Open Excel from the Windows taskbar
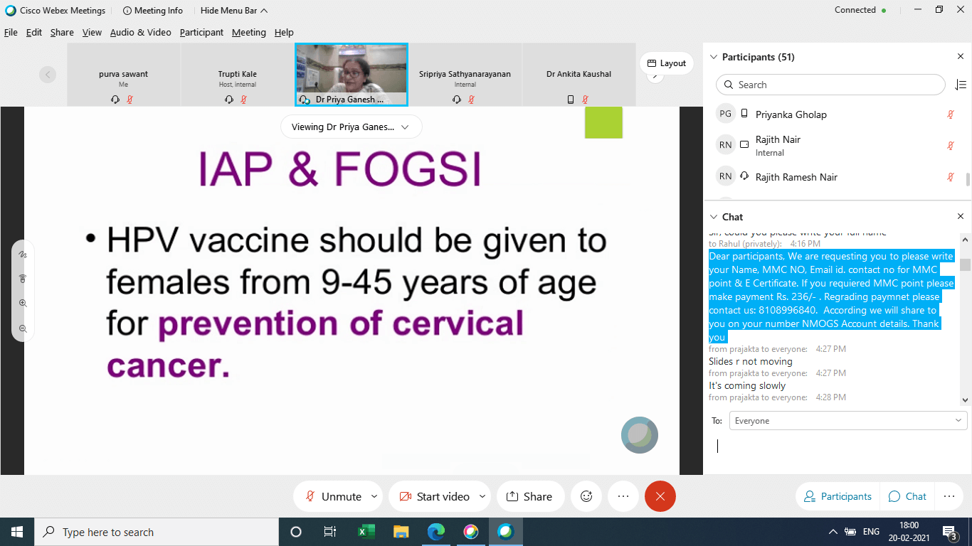Screen dimensions: 972x546 (x=366, y=532)
